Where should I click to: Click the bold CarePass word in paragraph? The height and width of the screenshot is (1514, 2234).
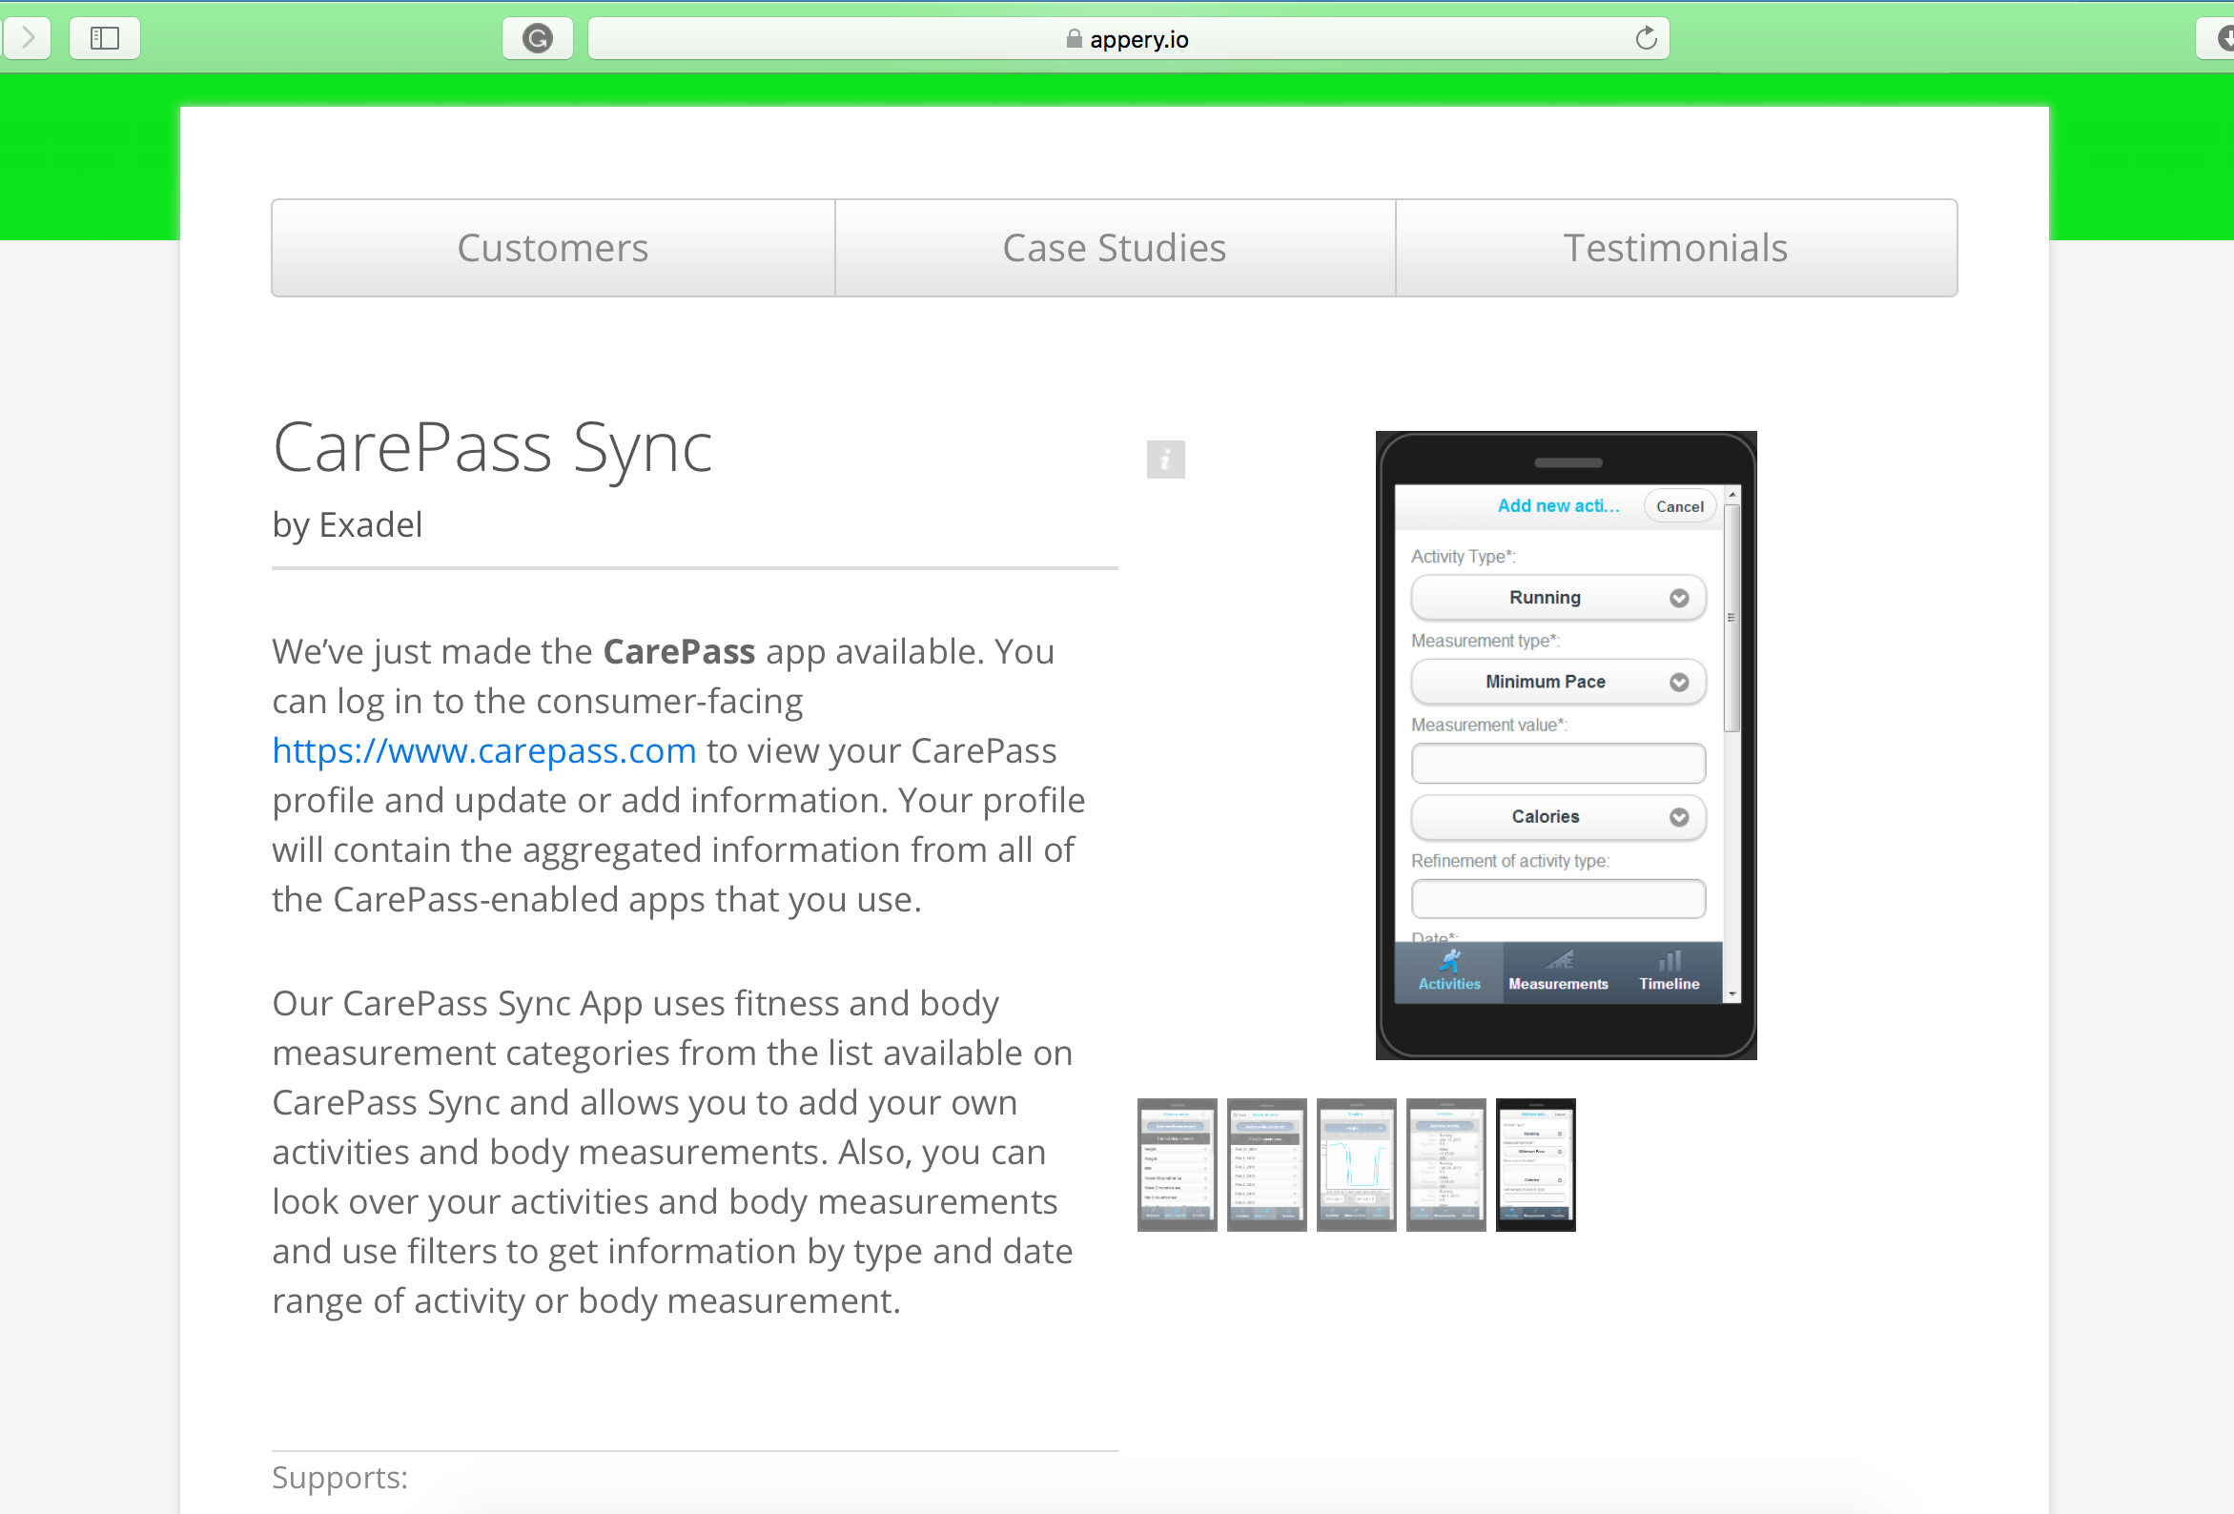[x=679, y=652]
